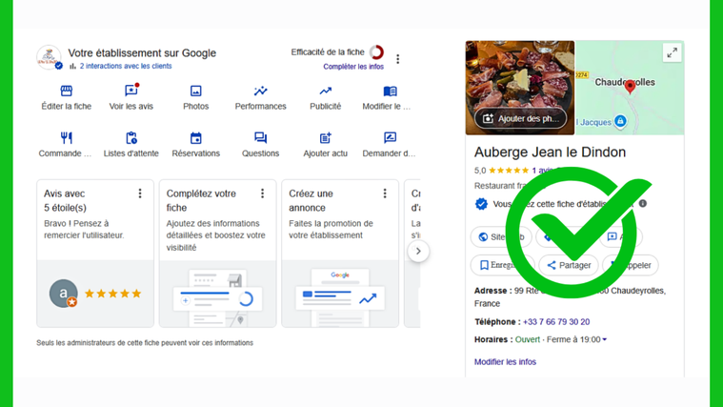Open the Performances sparkle chart icon
Viewport: 723px width, 407px height.
(260, 91)
